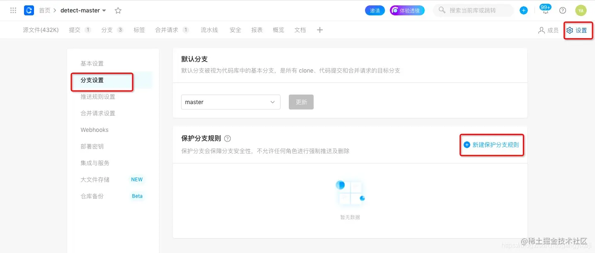Screen dimensions: 595x253
Task: Add a new tab with the plus icon
Action: click(319, 29)
